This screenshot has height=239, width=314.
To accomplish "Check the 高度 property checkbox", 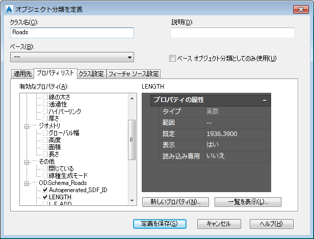I will [45, 140].
